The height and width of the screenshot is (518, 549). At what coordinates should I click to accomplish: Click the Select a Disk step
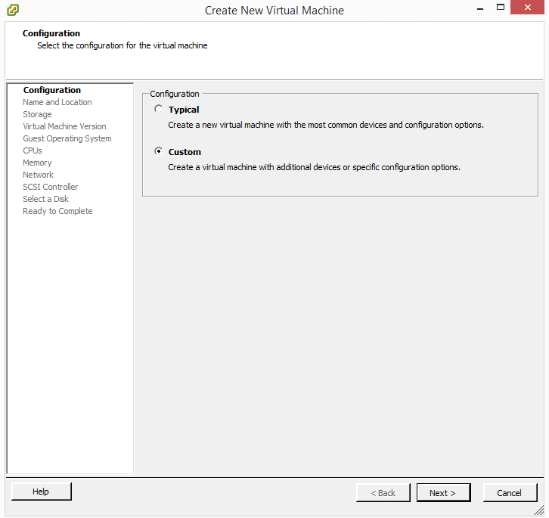point(46,199)
